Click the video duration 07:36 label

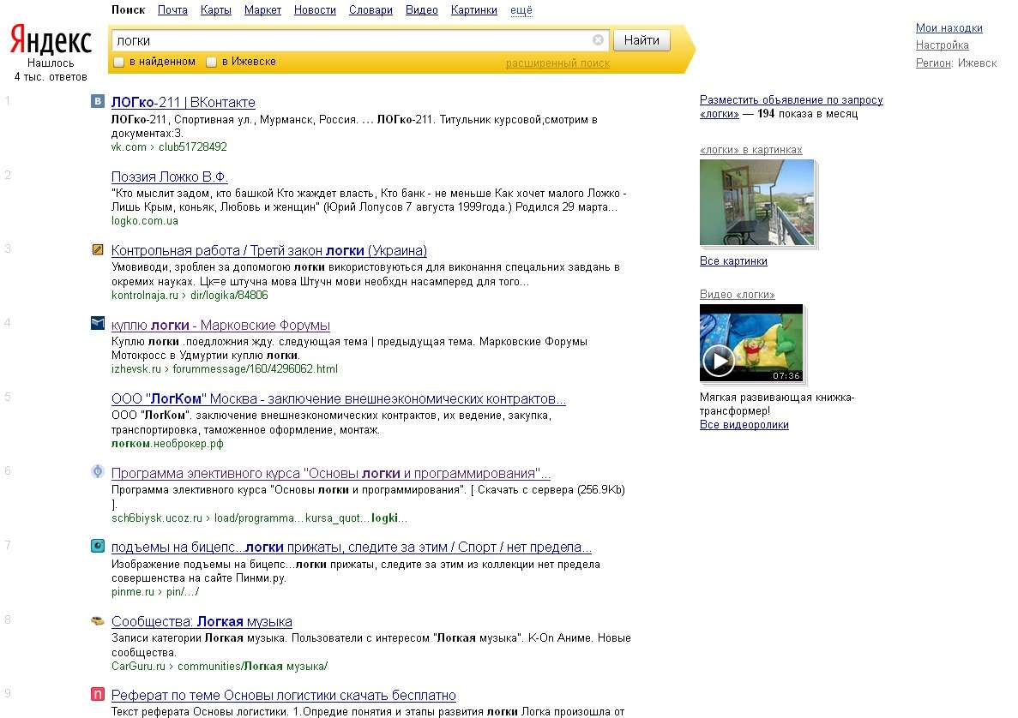786,375
